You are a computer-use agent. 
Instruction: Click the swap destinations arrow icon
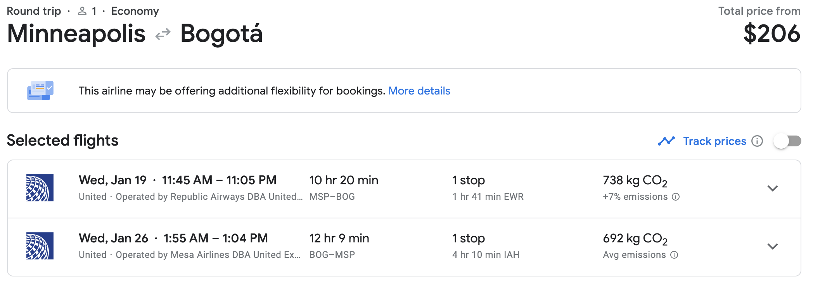click(x=163, y=34)
